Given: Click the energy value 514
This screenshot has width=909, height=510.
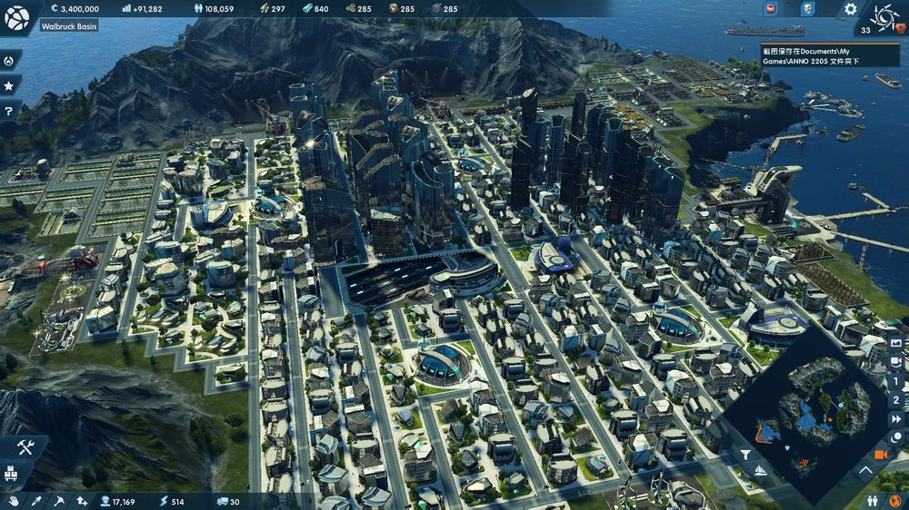Looking at the screenshot, I should [x=172, y=501].
